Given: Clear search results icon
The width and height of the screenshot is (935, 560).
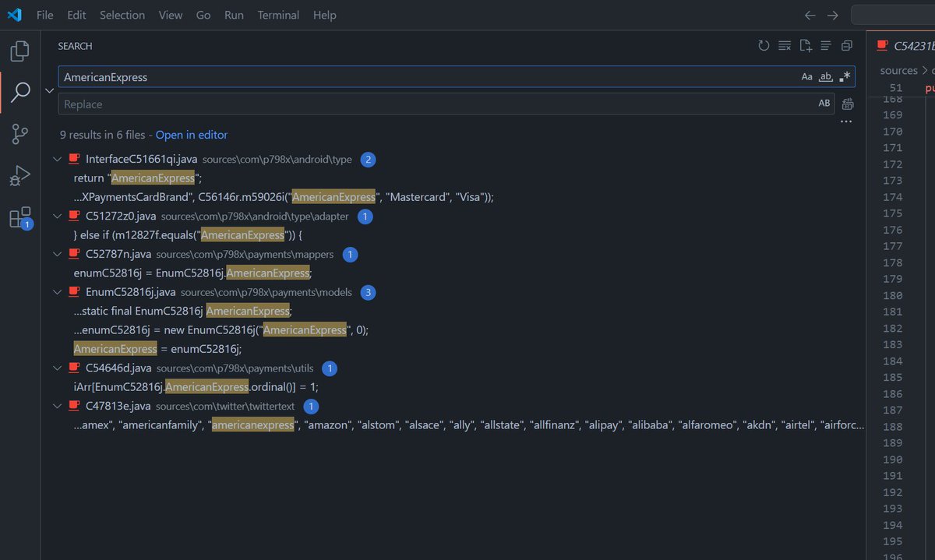Looking at the screenshot, I should pyautogui.click(x=785, y=46).
